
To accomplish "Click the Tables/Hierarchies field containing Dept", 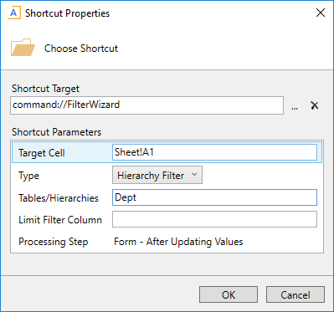I will 214,197.
